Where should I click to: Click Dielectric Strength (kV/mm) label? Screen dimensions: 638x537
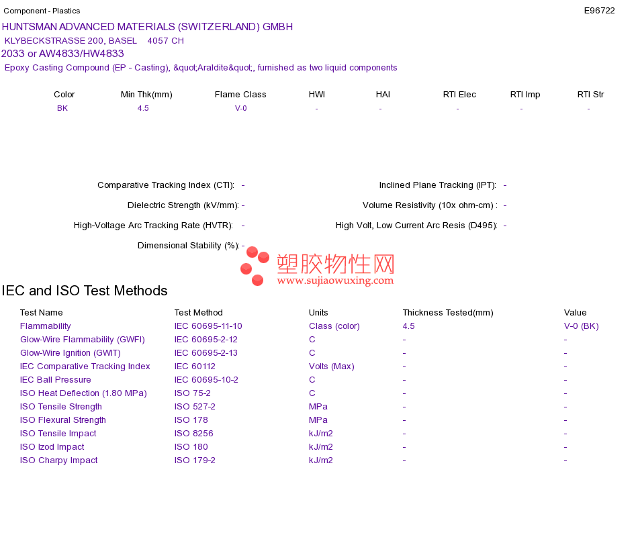(183, 205)
